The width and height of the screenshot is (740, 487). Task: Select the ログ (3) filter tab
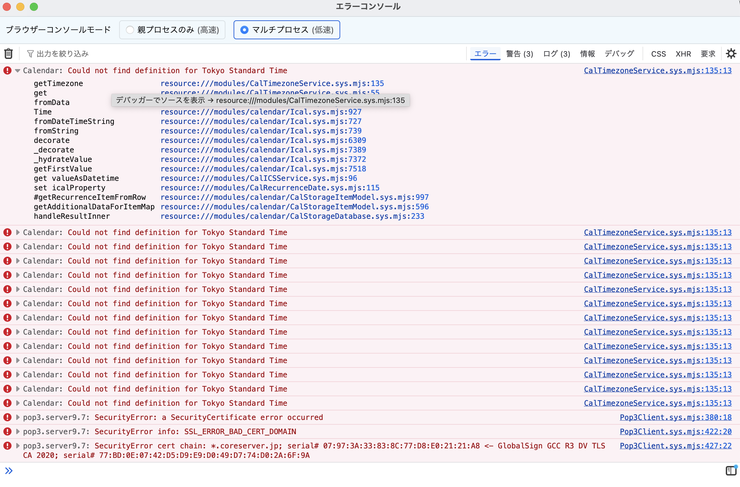click(557, 54)
